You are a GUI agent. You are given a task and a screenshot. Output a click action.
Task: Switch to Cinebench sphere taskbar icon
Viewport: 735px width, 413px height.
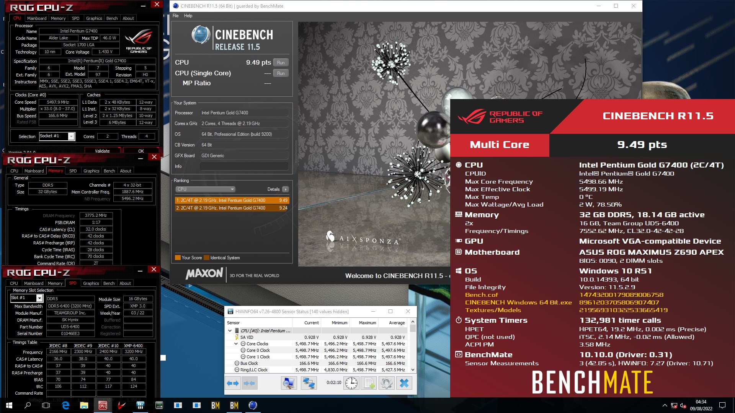pyautogui.click(x=253, y=405)
